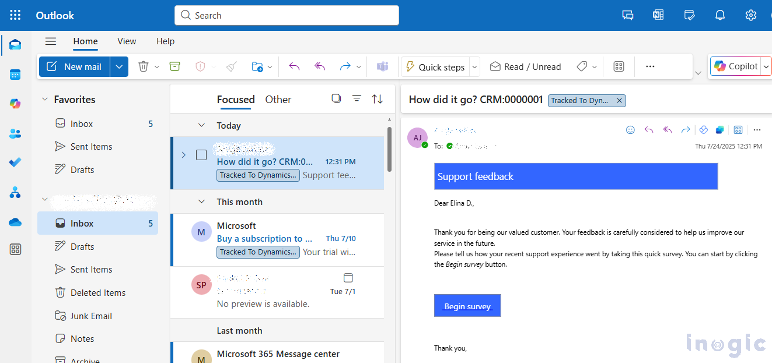Open the notifications bell icon

point(720,15)
